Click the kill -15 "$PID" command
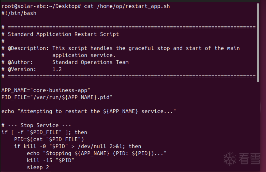 click(x=50, y=160)
